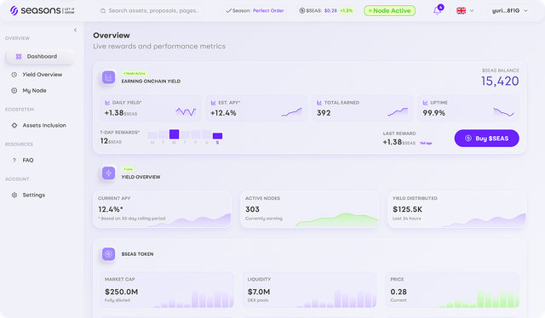Click the Uptime sparkline chart
The height and width of the screenshot is (318, 545).
(x=503, y=111)
